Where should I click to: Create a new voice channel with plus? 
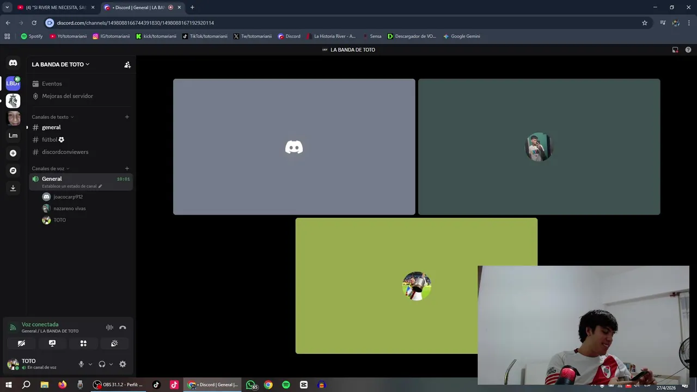click(x=127, y=168)
